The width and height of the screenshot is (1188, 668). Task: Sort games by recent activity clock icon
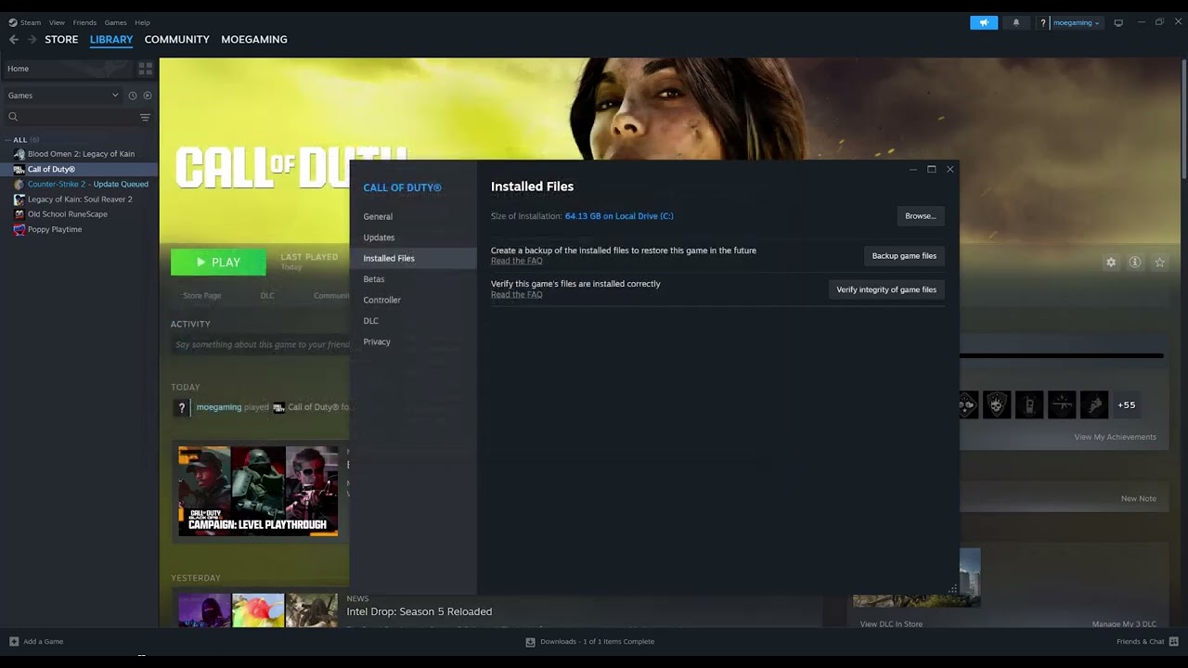[133, 96]
